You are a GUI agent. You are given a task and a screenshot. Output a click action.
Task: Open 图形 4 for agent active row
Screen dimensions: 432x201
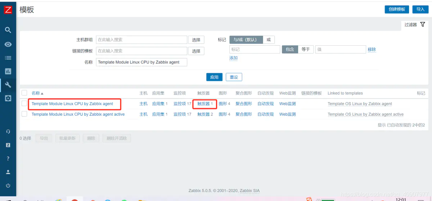223,114
